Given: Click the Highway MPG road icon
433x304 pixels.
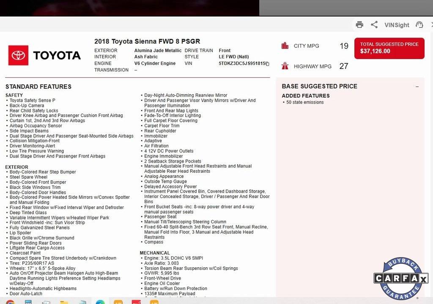Looking at the screenshot, I should (285, 66).
